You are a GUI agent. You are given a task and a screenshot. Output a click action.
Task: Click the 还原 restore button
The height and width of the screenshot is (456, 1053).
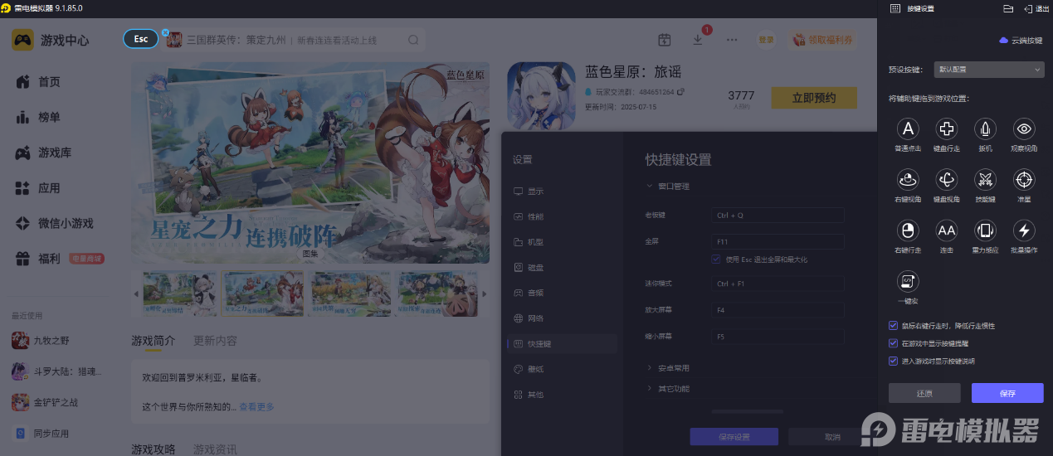924,393
